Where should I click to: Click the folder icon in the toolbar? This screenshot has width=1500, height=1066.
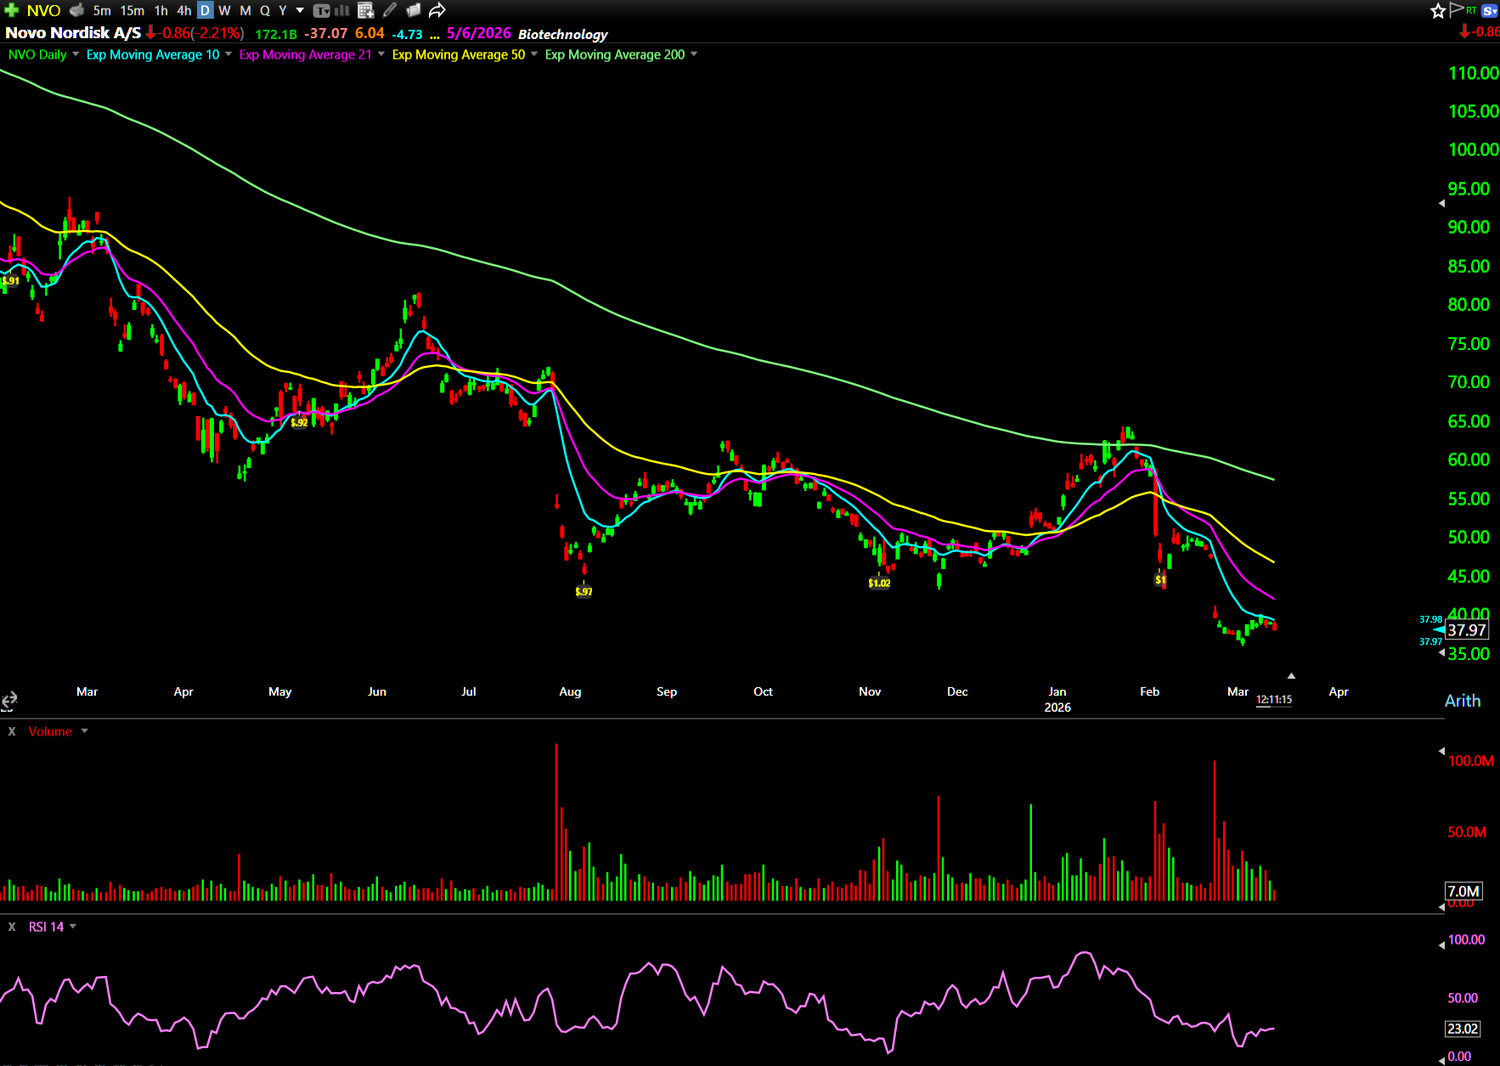[x=413, y=10]
